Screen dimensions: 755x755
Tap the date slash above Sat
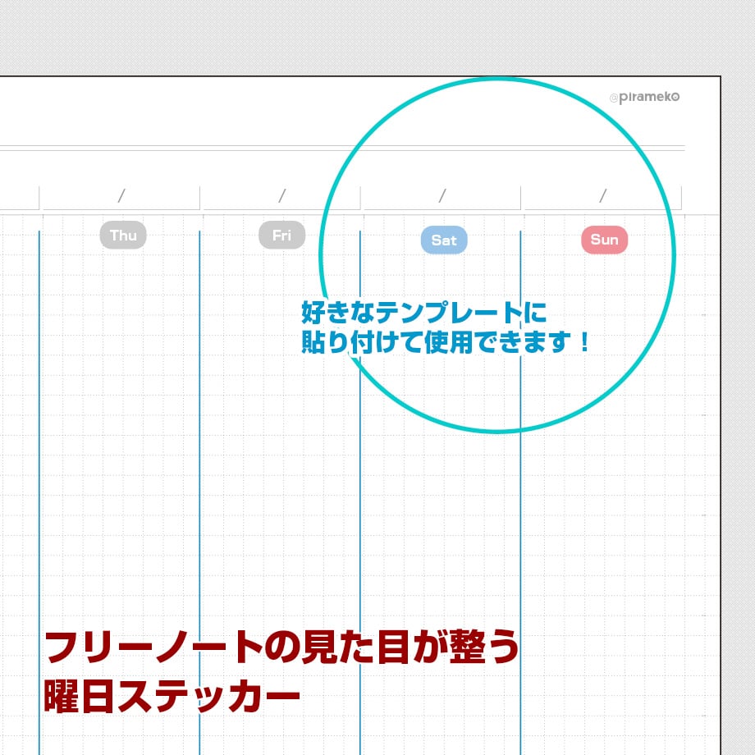click(442, 195)
